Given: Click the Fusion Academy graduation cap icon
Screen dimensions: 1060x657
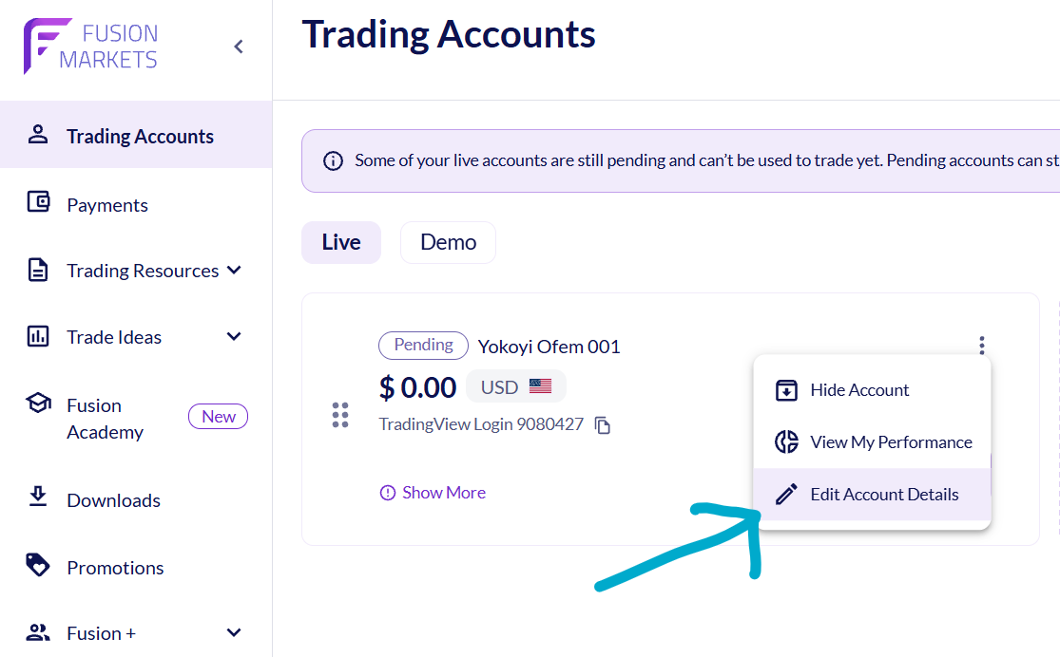Looking at the screenshot, I should (x=38, y=404).
